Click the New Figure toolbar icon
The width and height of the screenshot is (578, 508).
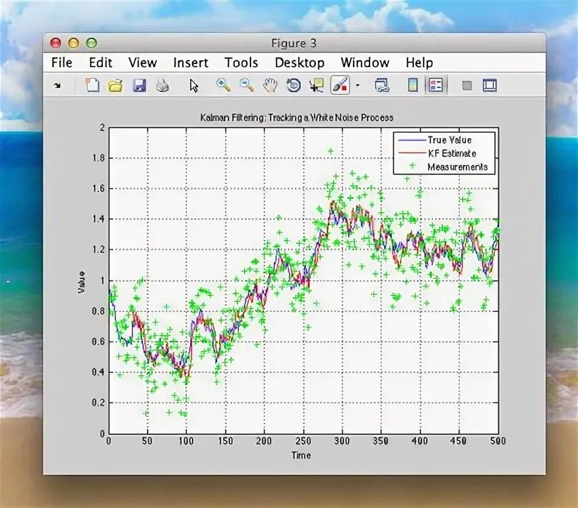(93, 85)
